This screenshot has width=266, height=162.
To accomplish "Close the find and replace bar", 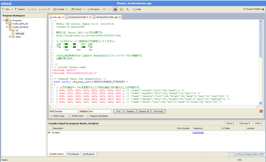I will coord(261,111).
